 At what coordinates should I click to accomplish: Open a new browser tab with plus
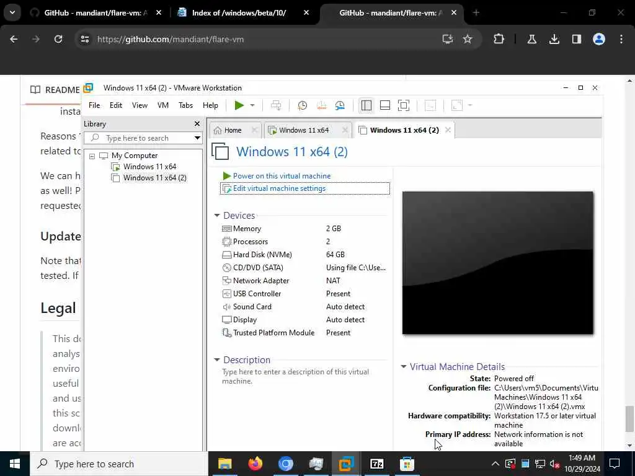[x=476, y=13]
